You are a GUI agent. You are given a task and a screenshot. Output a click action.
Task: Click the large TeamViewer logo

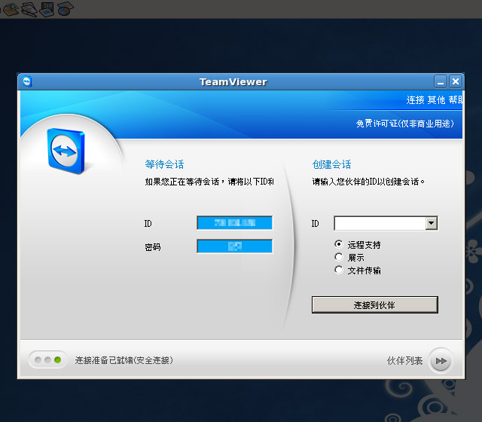[66, 151]
